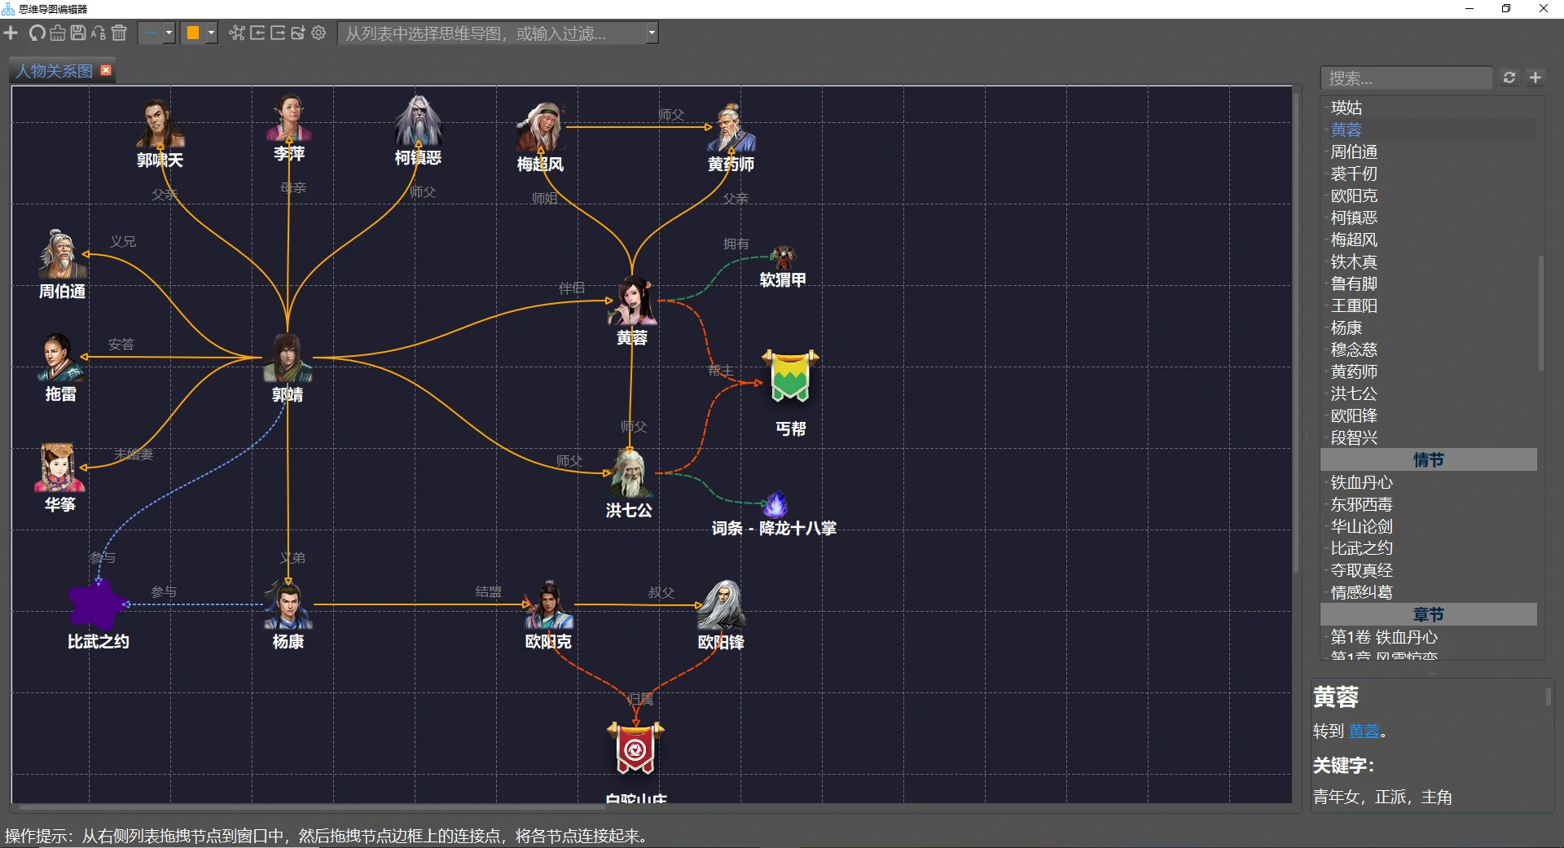Click the 黄蓉 portrait node on canvas
Viewport: 1564px width, 848px height.
click(632, 301)
